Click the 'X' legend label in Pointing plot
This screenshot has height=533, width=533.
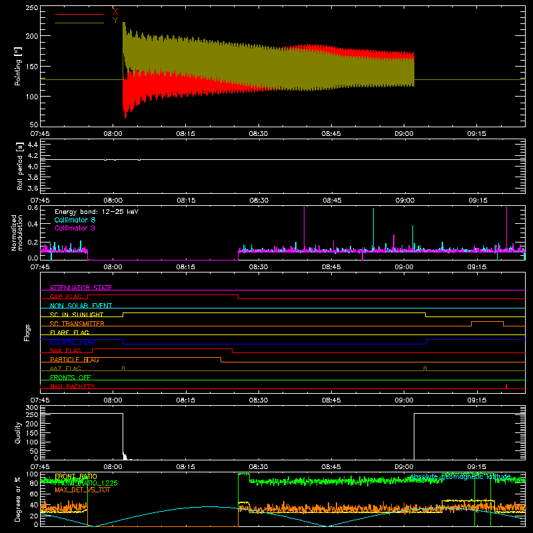click(115, 12)
